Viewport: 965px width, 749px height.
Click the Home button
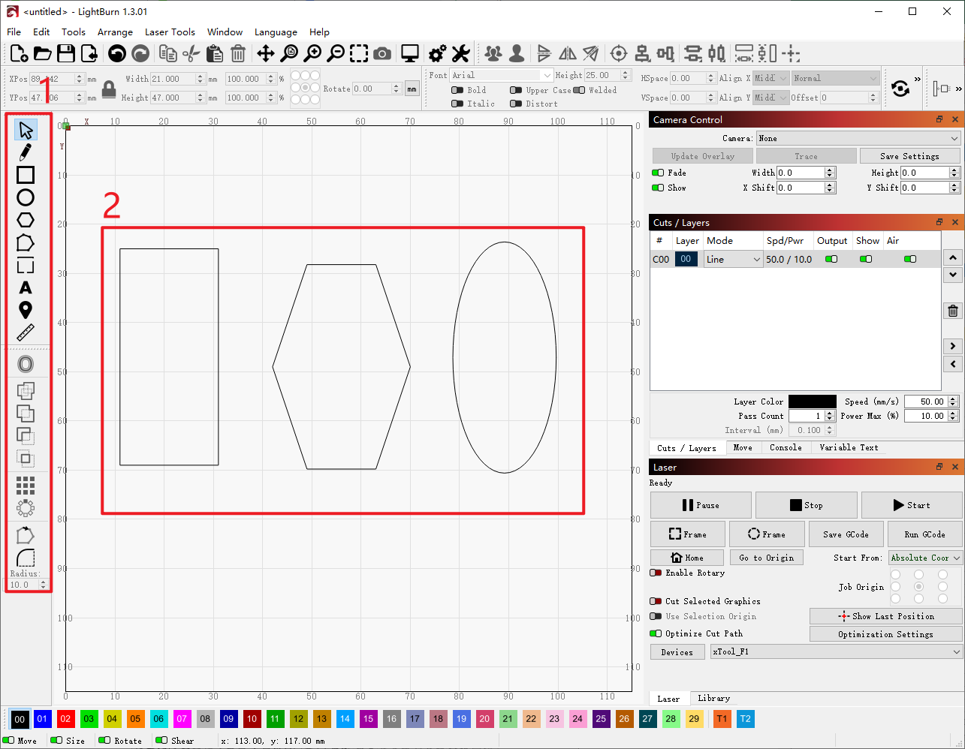(x=687, y=558)
